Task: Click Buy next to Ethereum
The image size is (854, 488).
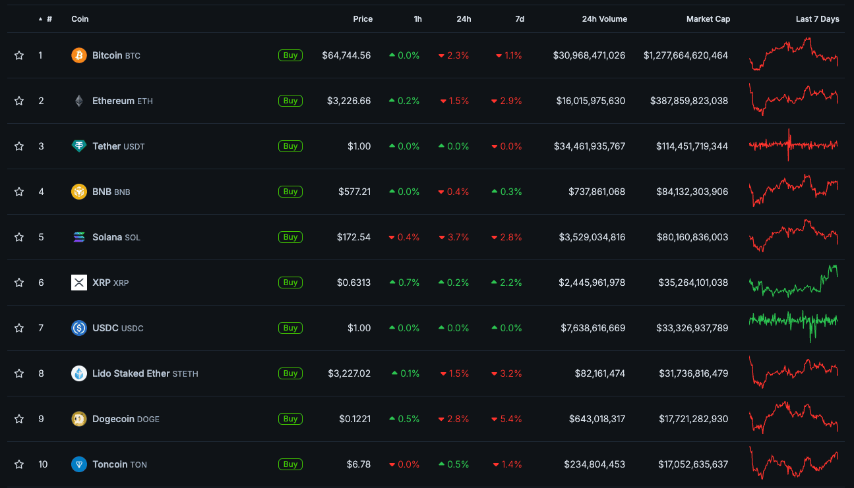Action: [290, 101]
